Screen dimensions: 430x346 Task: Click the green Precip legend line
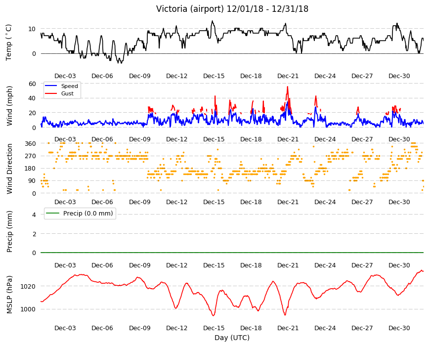tap(53, 213)
